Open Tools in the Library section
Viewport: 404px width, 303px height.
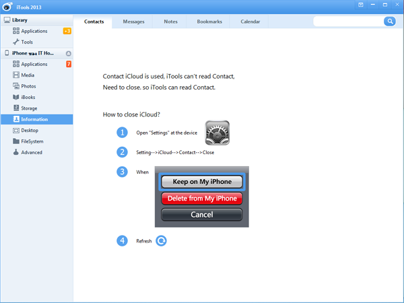point(27,42)
